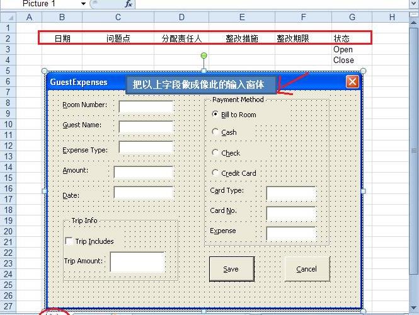419x315 pixels.
Task: Click the left-middle resize handle of the picture
Action: click(44, 191)
